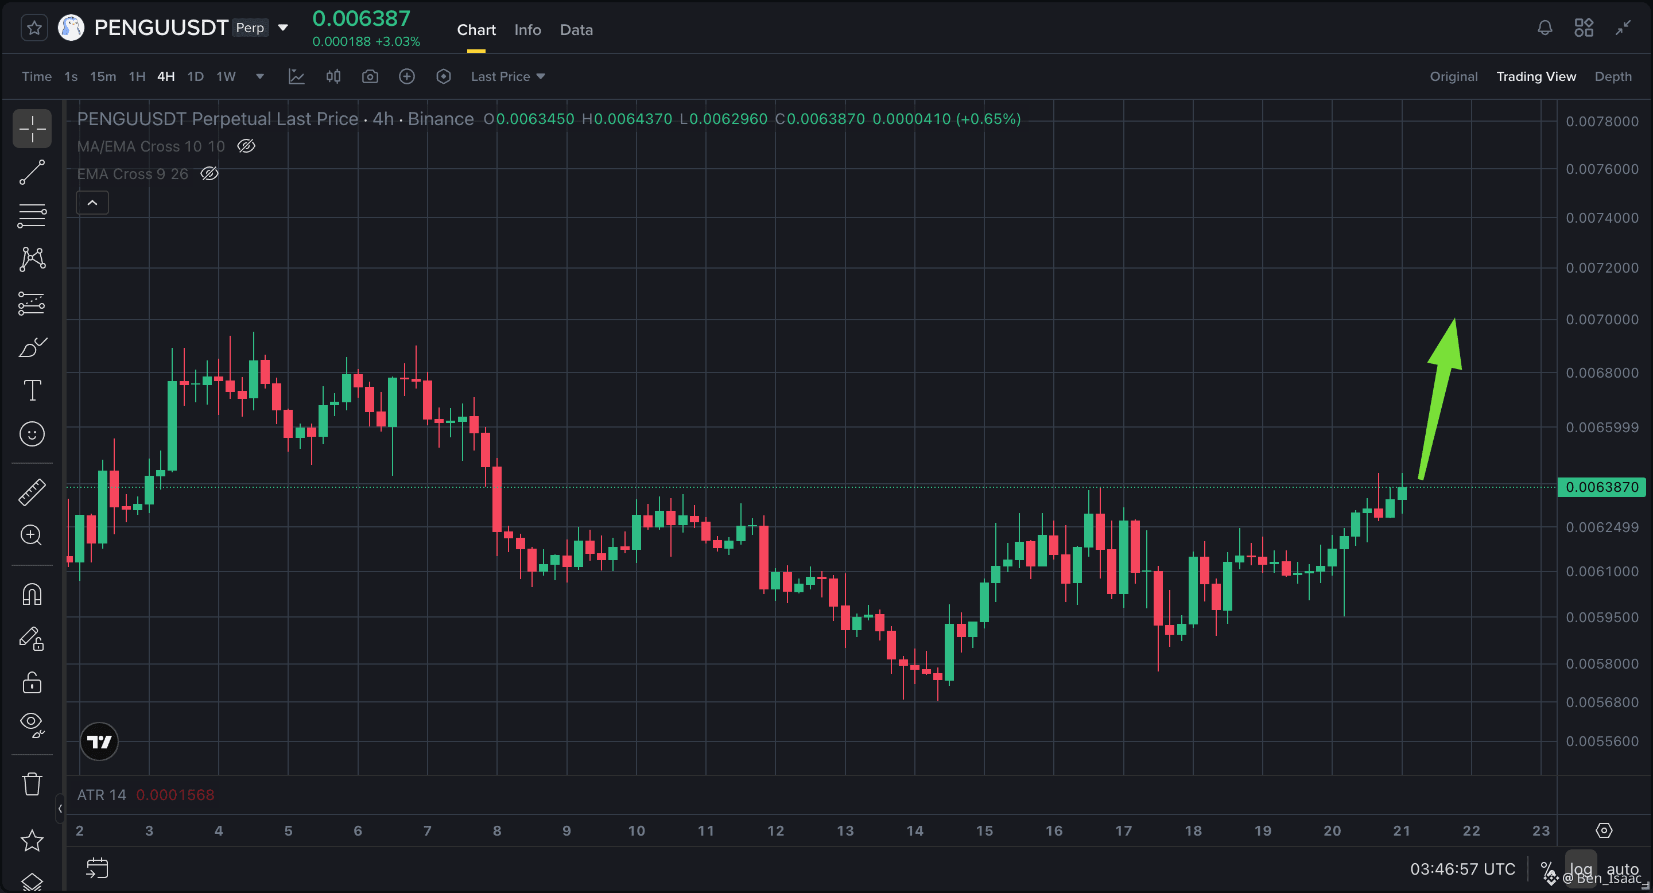Select the 1D timeframe
This screenshot has height=893, width=1653.
tap(195, 76)
